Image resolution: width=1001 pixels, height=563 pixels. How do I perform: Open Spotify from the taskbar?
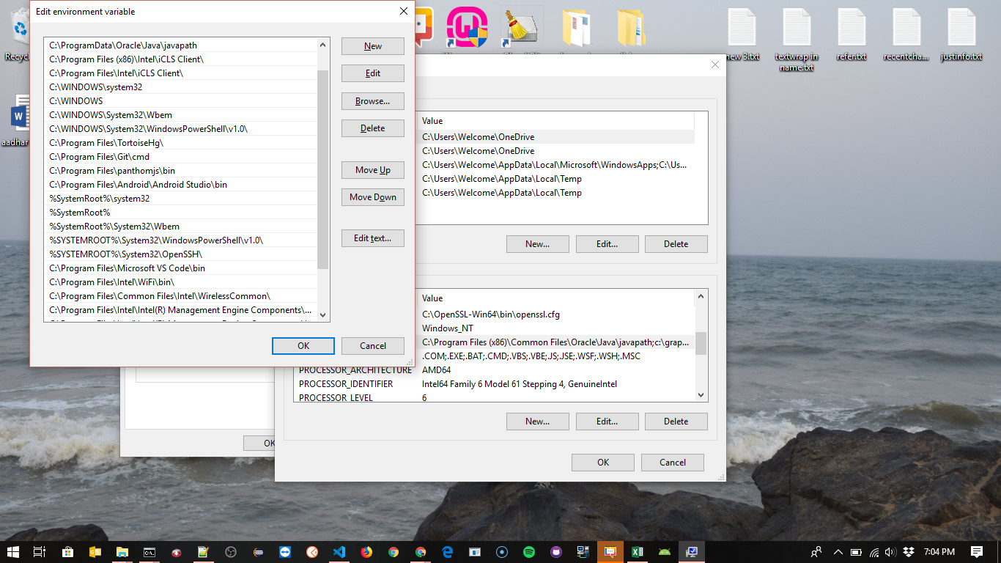[529, 551]
